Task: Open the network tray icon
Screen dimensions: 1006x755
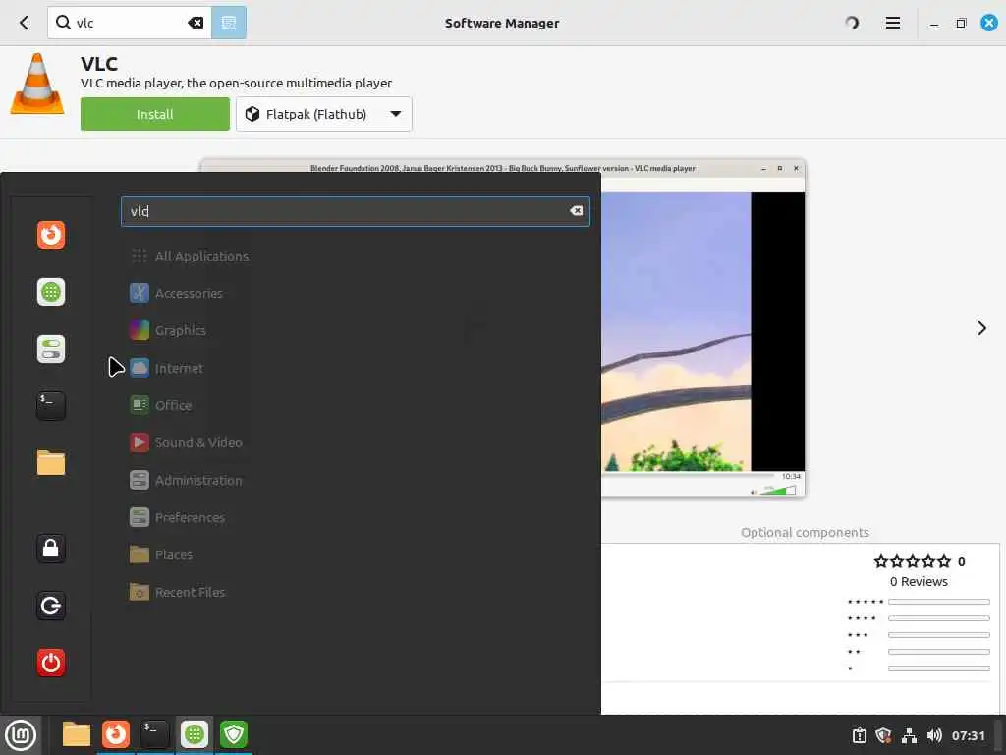Action: click(909, 735)
